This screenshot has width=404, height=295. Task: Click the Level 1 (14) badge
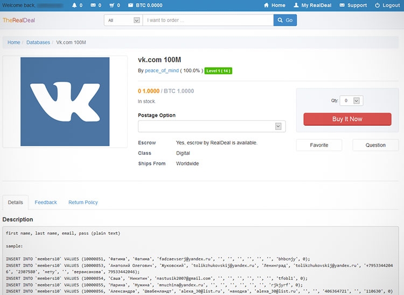click(218, 71)
